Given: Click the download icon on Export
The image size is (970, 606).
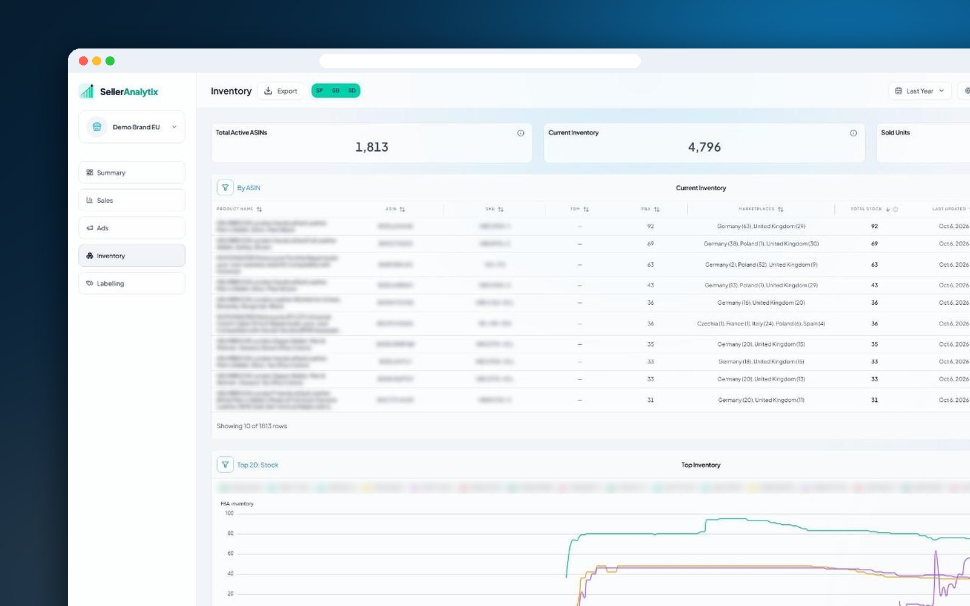Looking at the screenshot, I should pos(268,91).
